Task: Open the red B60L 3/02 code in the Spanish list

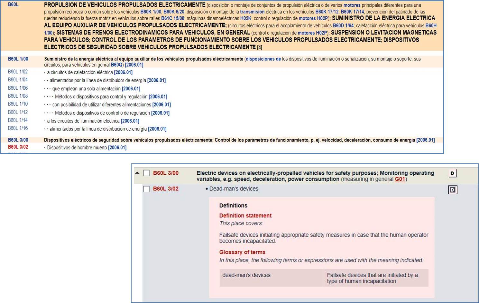Action: coord(18,147)
